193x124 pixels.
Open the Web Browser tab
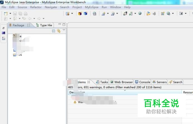click(x=121, y=82)
